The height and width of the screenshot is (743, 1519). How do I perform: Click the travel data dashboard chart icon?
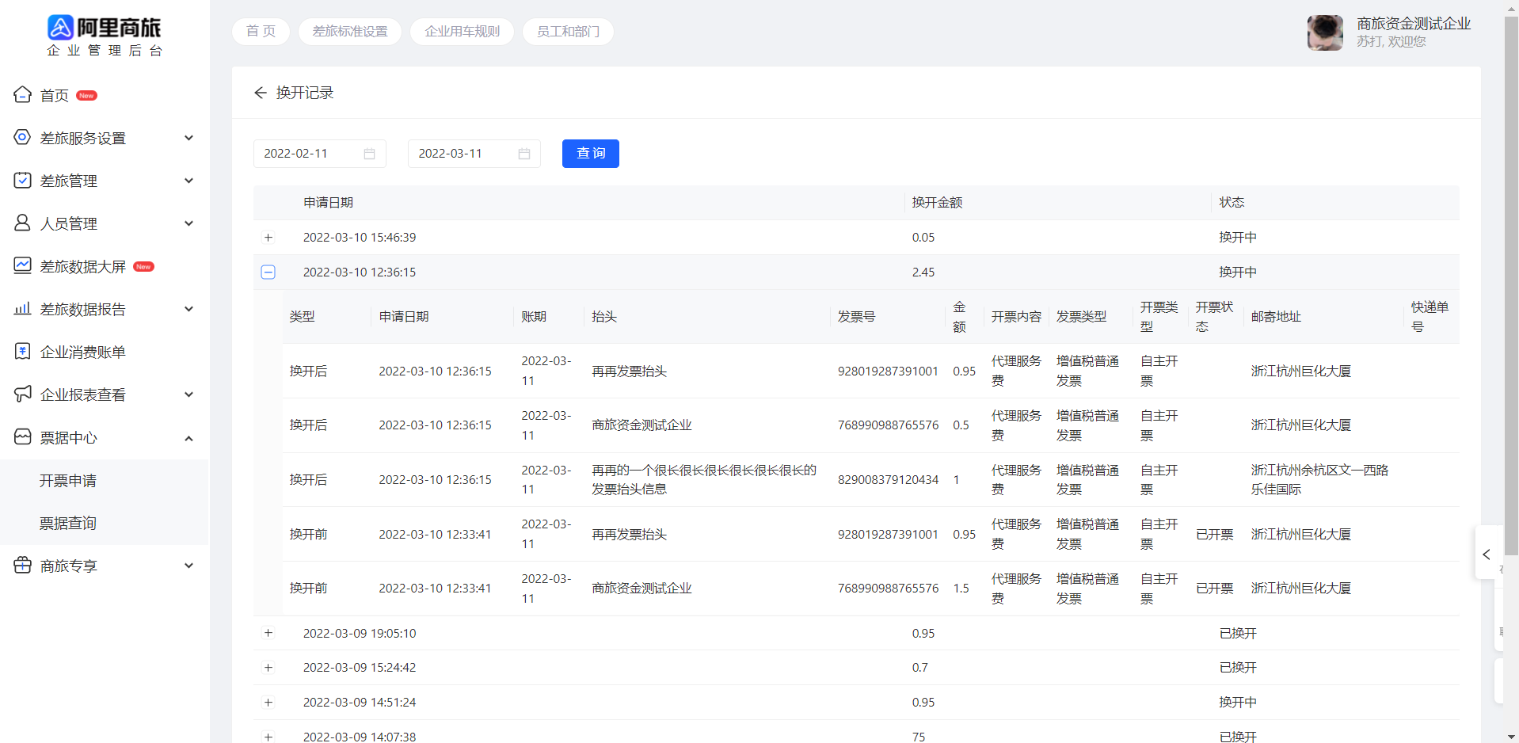23,266
